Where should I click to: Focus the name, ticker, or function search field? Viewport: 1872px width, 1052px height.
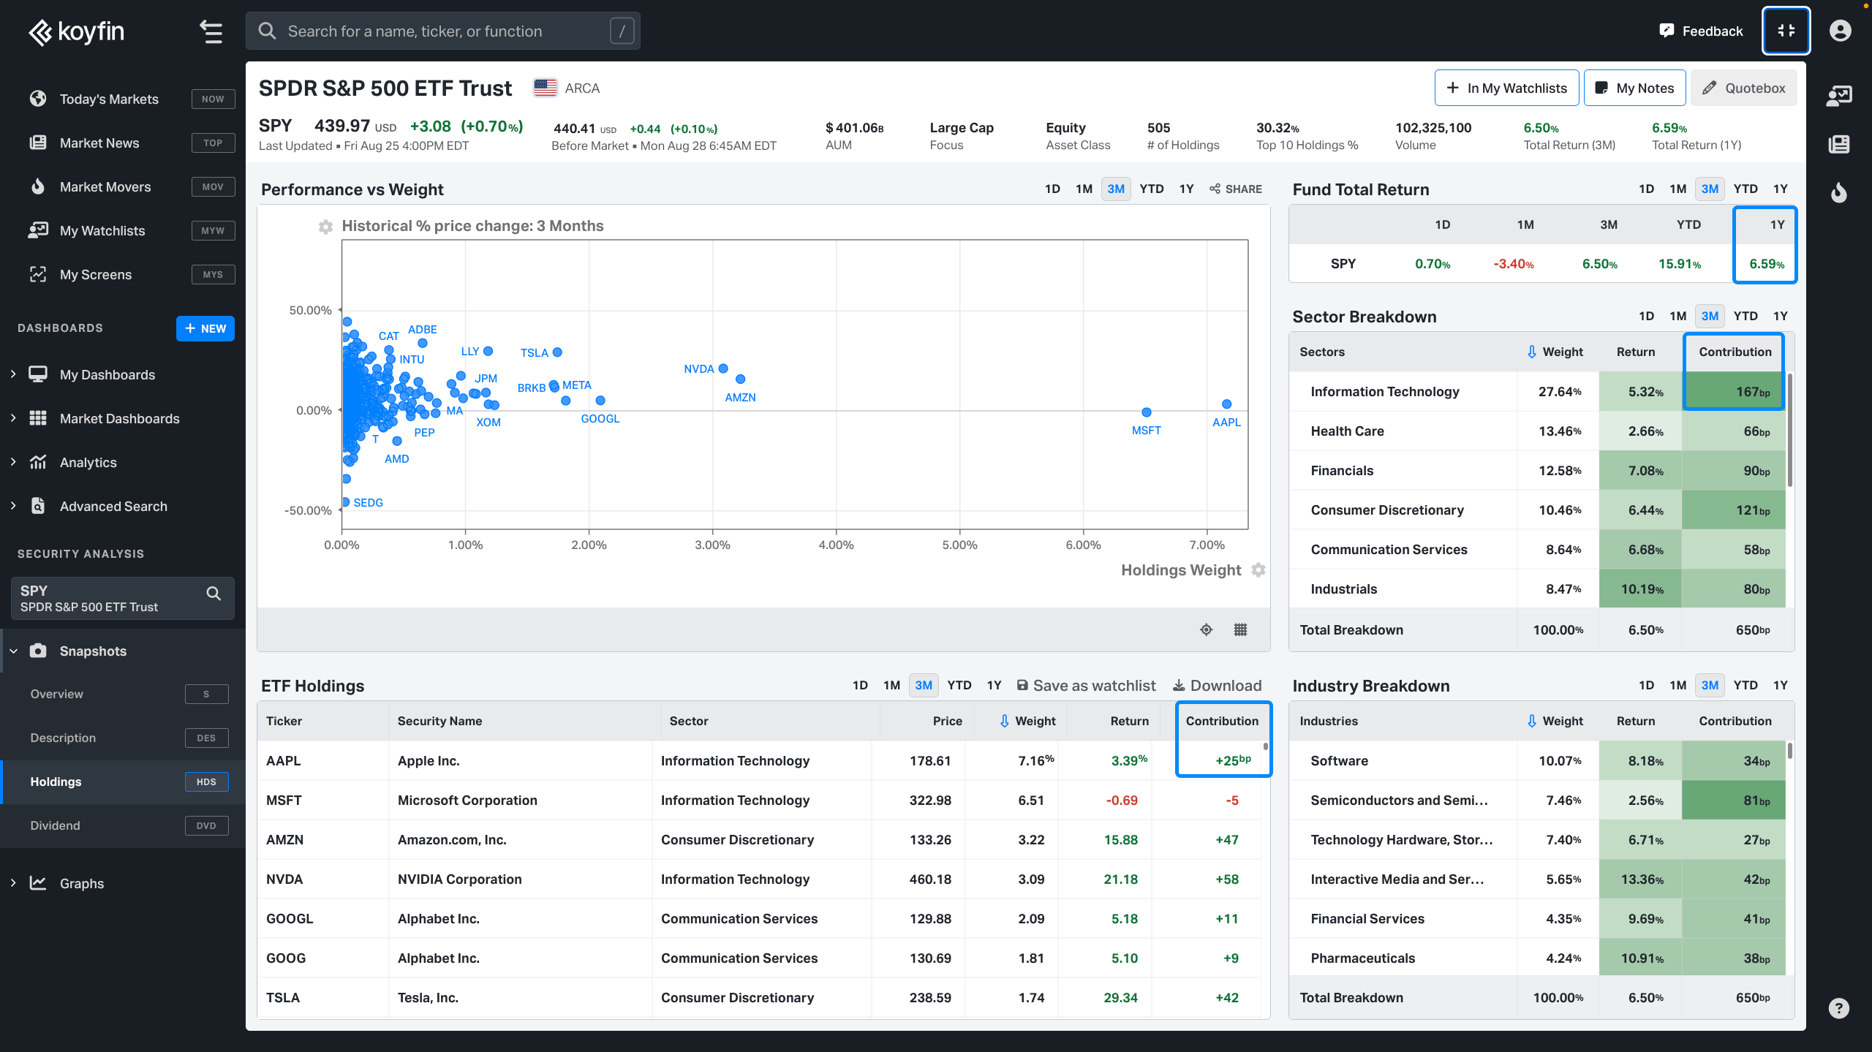click(442, 31)
